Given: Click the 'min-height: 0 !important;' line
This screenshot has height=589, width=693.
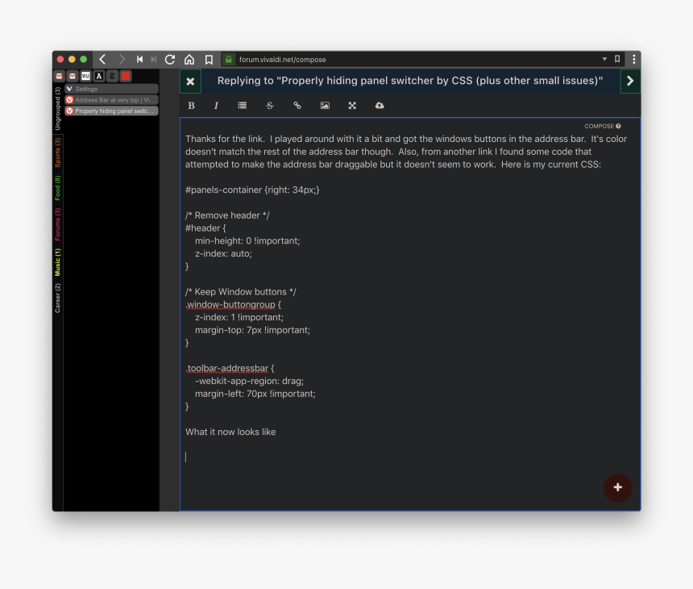Looking at the screenshot, I should coord(247,241).
